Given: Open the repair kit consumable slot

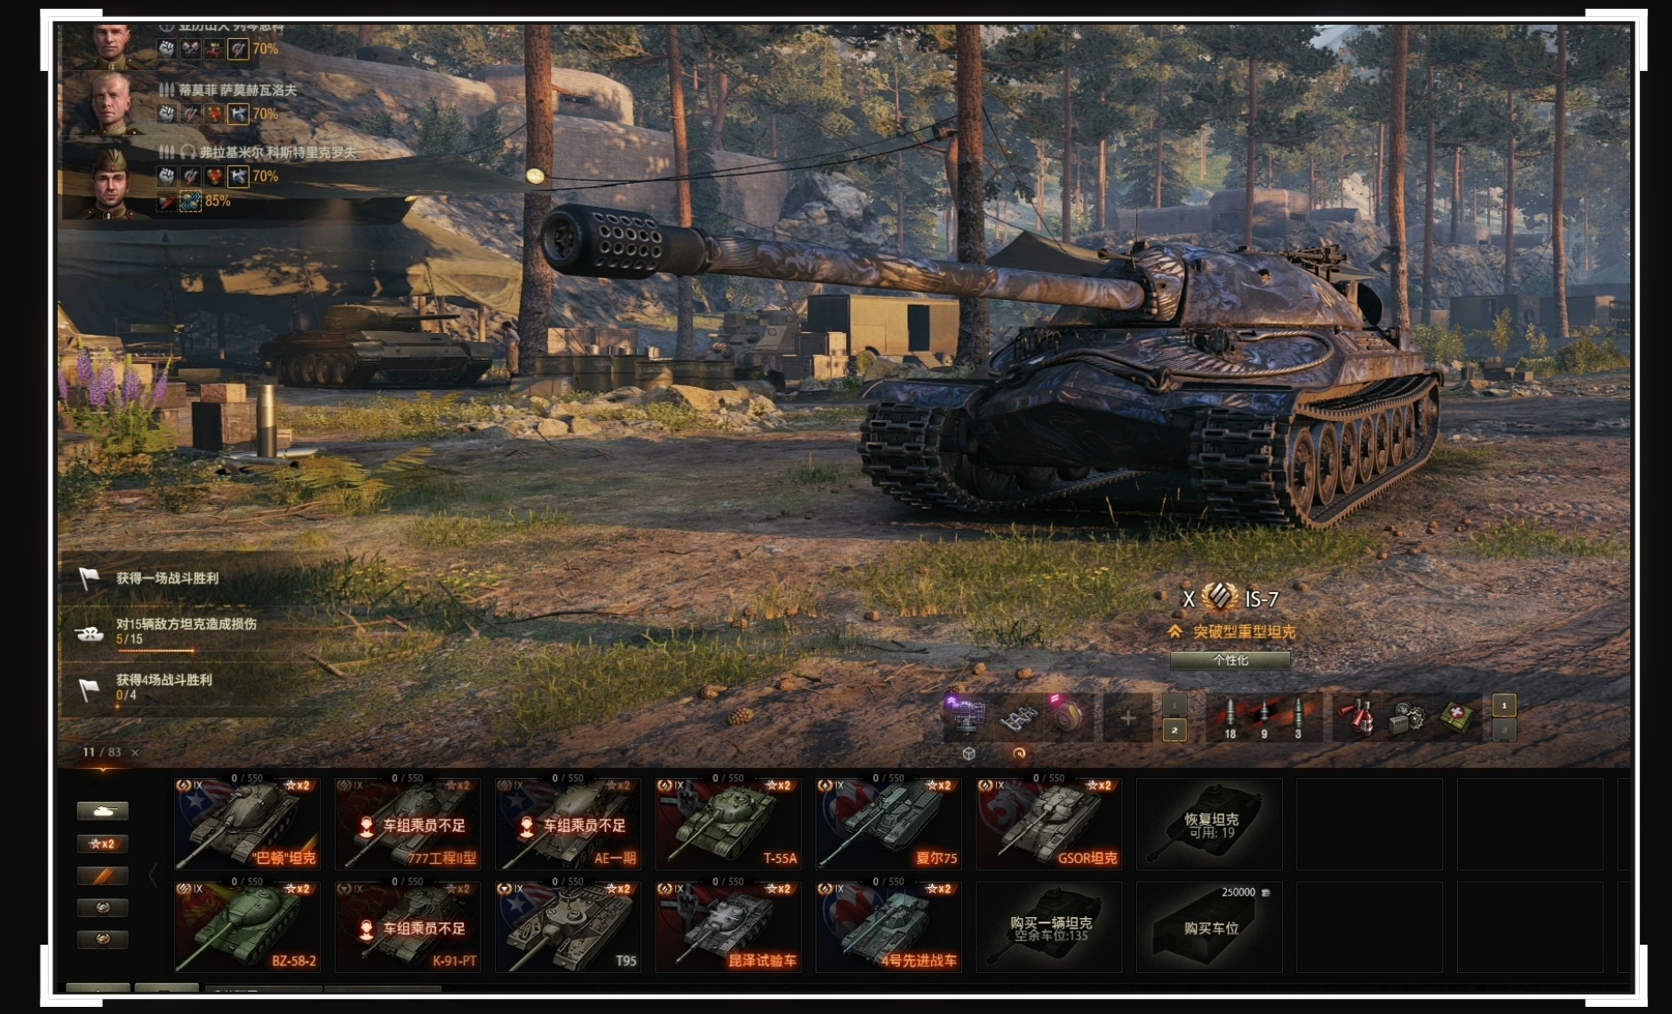Looking at the screenshot, I should click(x=1407, y=717).
